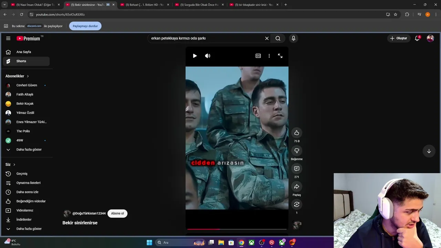Open Chrome media controls icon
Image resolution: width=441 pixels, height=248 pixels.
pos(419,14)
